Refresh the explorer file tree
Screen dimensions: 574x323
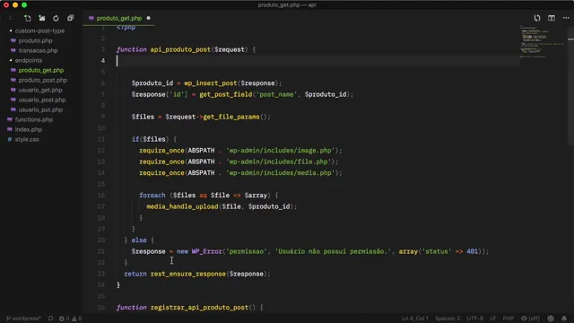56,18
